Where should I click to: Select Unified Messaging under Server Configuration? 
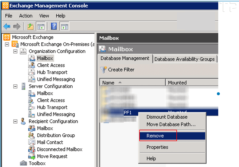(x=56, y=114)
